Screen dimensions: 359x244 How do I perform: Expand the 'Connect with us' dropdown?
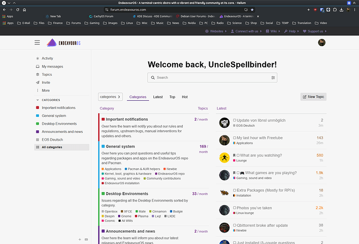click(246, 31)
